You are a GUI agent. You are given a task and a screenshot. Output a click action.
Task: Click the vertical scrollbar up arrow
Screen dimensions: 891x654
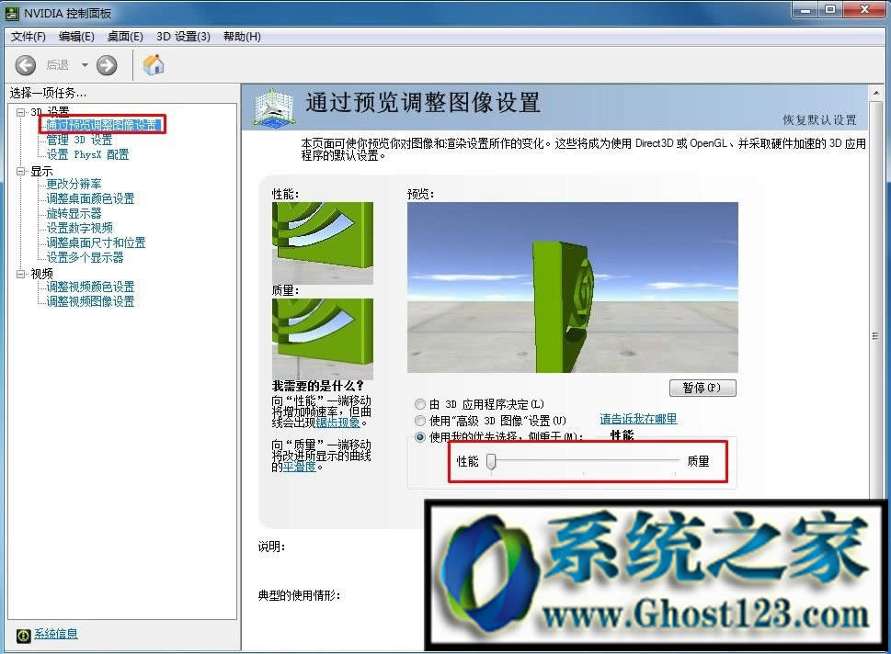point(875,93)
